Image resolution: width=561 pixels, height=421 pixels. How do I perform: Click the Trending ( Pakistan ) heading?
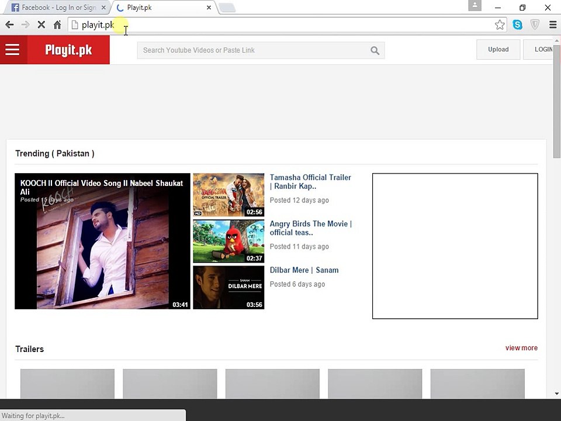55,154
